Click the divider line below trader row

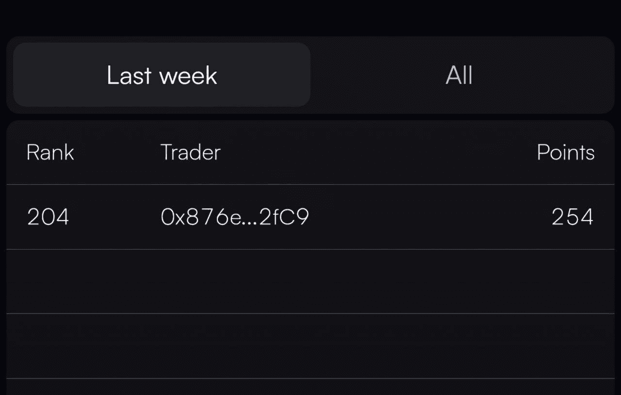point(310,249)
